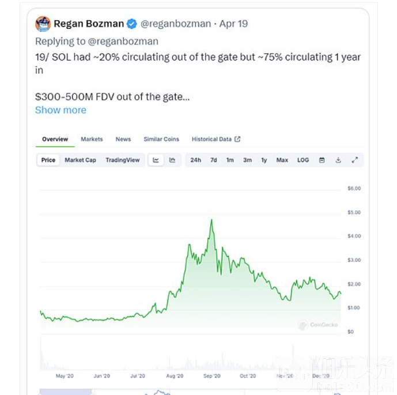Viewport: 397px width, 395px height.
Task: Expand the chart to fullscreen
Action: (355, 160)
